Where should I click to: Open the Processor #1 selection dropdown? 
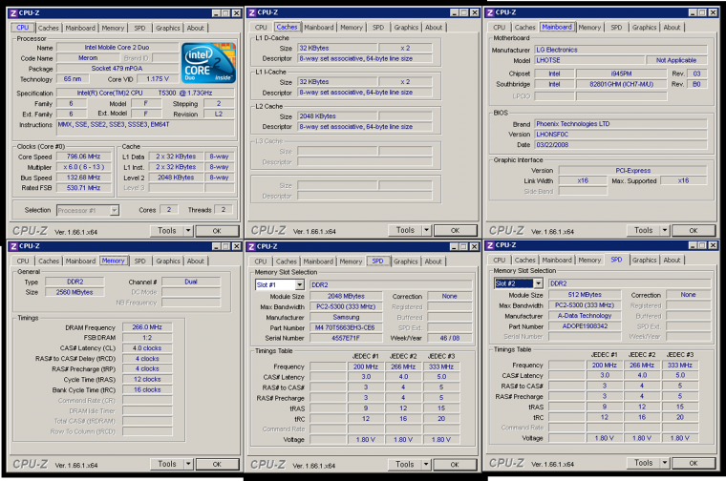(x=115, y=210)
